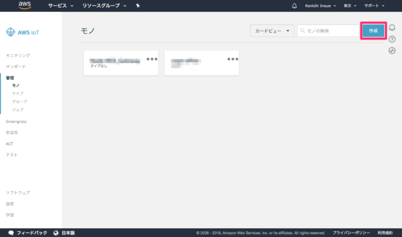Viewport: 402px width, 237px height.
Task: Click the AWS IoT logo in the sidebar
Action: (x=23, y=32)
